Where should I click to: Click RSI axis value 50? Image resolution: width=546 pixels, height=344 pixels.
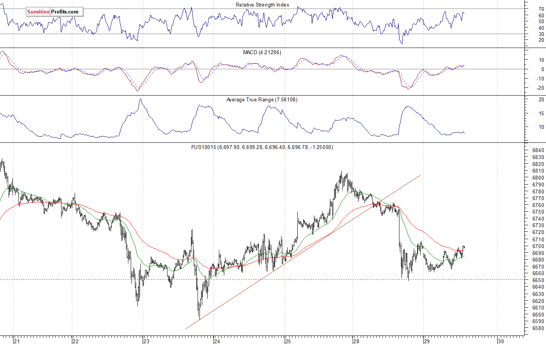coord(541,22)
